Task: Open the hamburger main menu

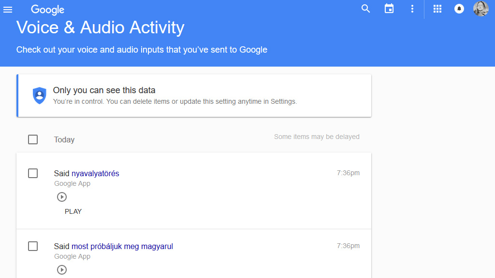Action: tap(8, 10)
